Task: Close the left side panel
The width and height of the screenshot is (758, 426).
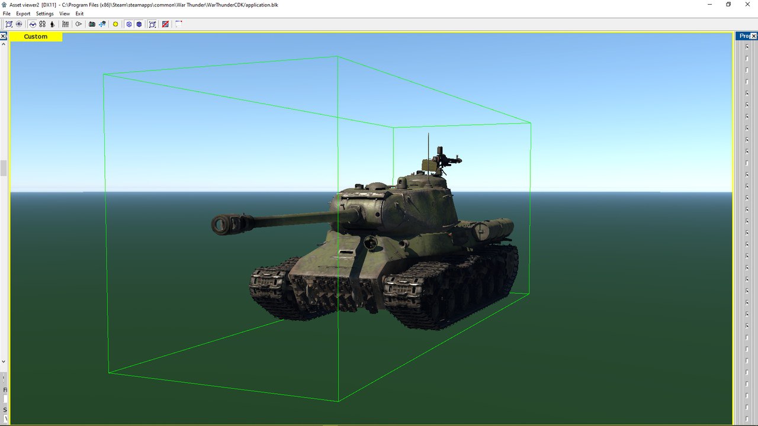Action: click(x=3, y=37)
